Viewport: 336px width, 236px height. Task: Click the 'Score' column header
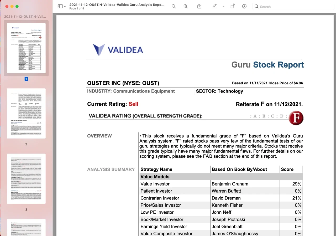point(287,170)
